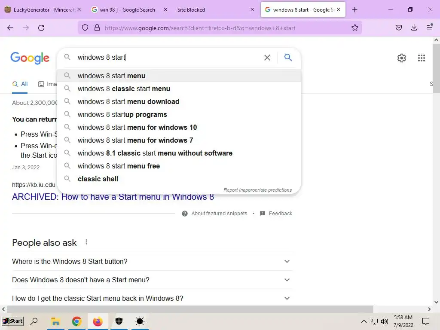440x330 pixels.
Task: Open network status tray icon
Action: click(x=374, y=321)
